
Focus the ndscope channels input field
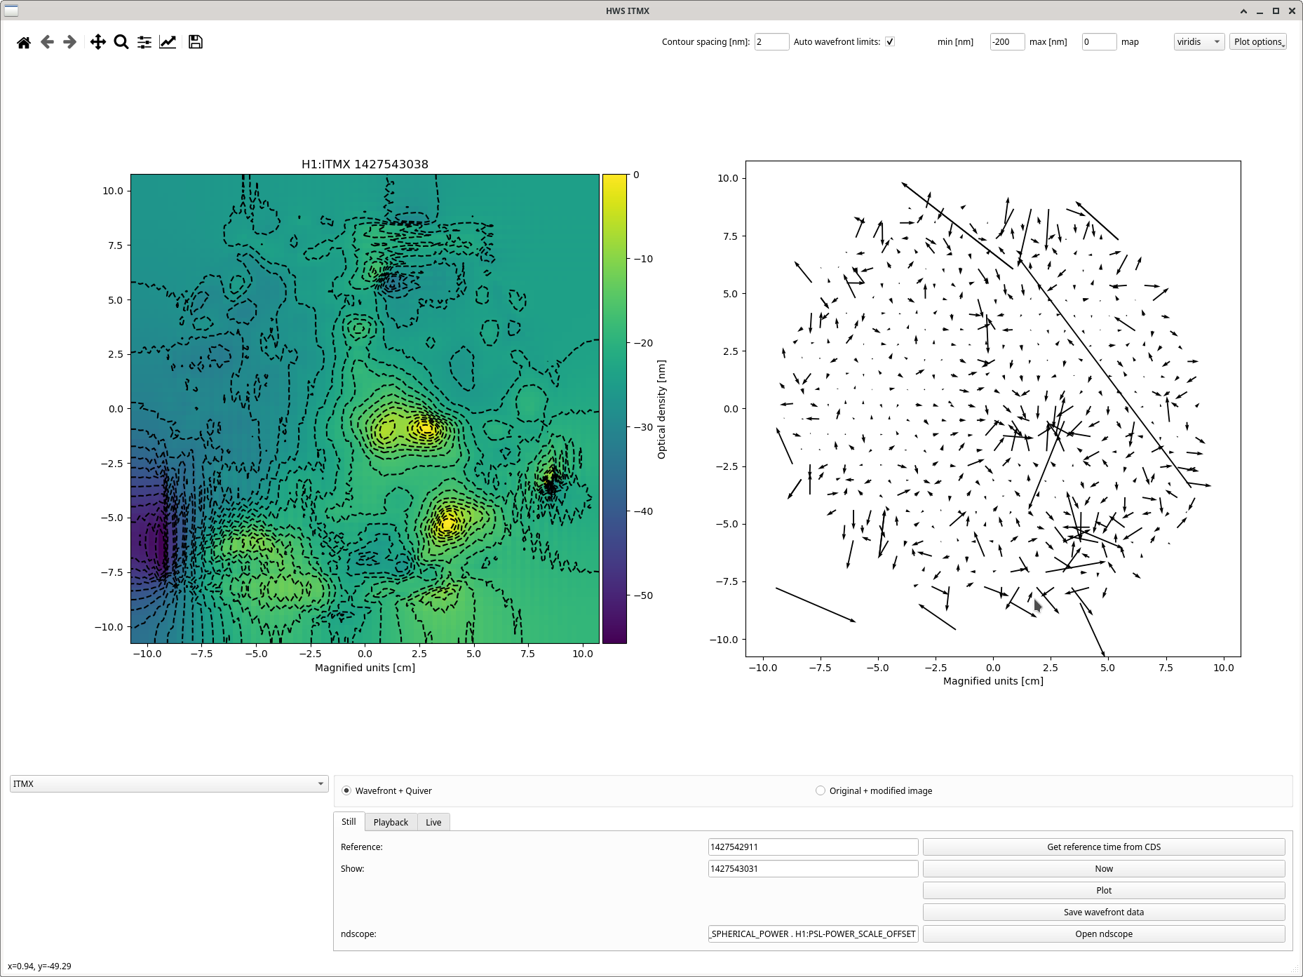click(x=813, y=934)
